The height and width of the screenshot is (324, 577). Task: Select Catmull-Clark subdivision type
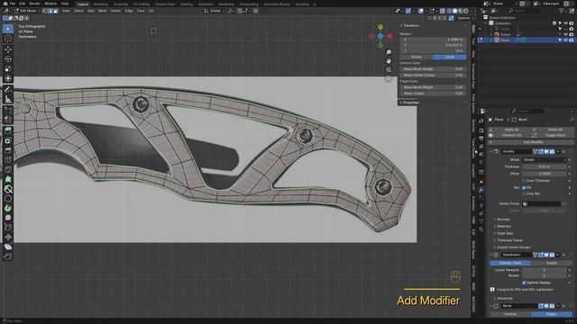tap(510, 263)
